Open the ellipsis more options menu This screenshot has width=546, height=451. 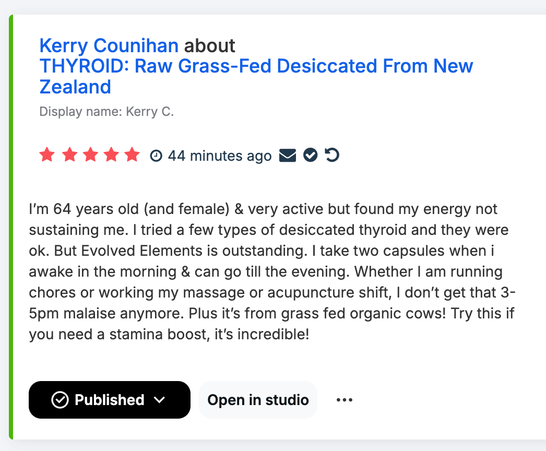click(344, 400)
